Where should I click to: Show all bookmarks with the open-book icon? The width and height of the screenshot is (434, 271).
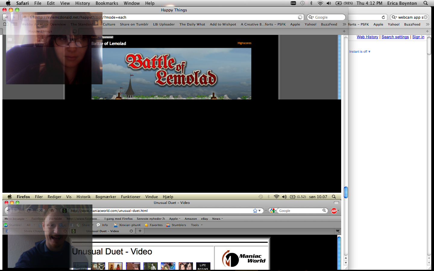point(5,24)
